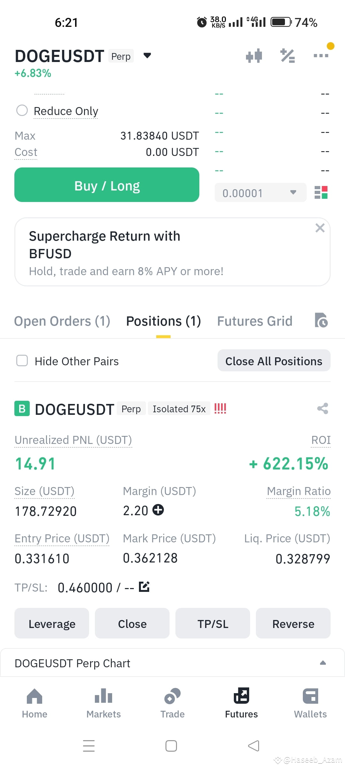Open the three-dot more menu
The height and width of the screenshot is (767, 345).
pyautogui.click(x=321, y=56)
